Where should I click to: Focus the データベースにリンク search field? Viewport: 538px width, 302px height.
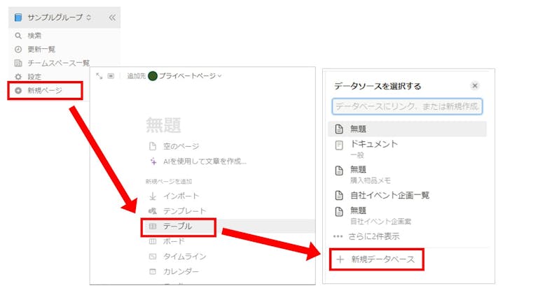click(x=407, y=106)
